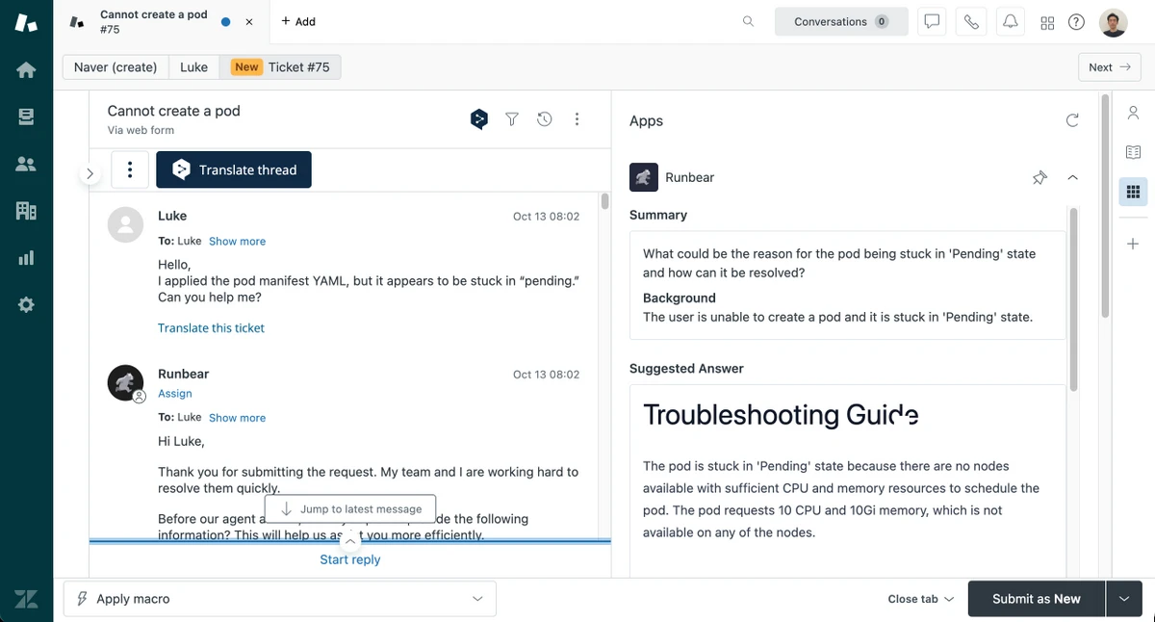Open the Conversations button
Image resolution: width=1155 pixels, height=622 pixels.
pos(841,21)
